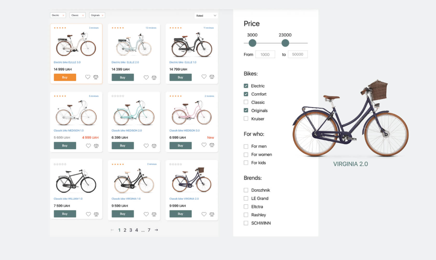The height and width of the screenshot is (260, 436).
Task: Check the For women checkbox
Action: (246, 155)
